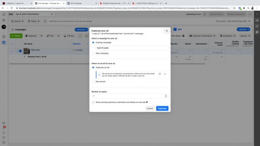Click the search magnifier in left sidebar

[x=4, y=133]
